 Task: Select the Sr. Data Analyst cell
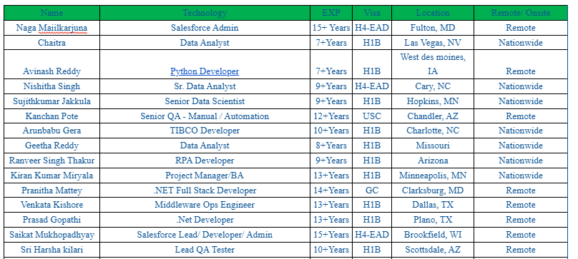pyautogui.click(x=205, y=86)
